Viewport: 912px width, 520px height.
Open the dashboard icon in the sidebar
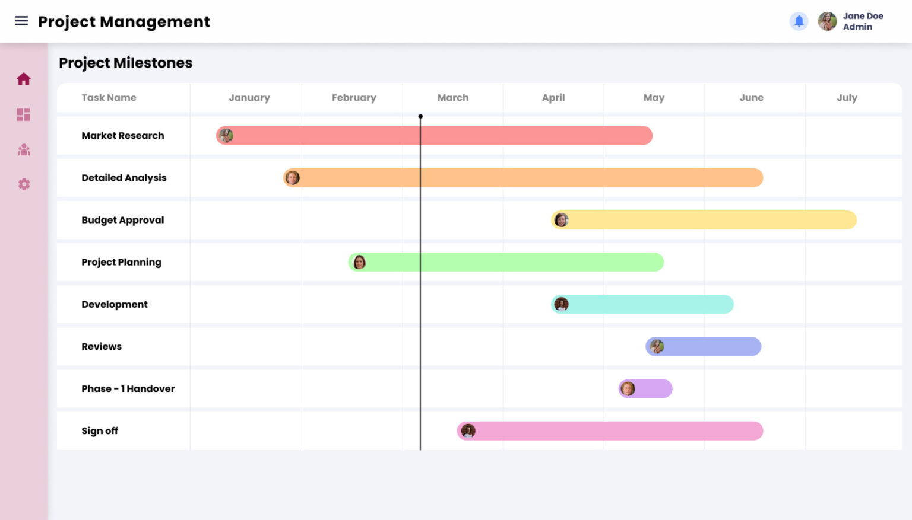(x=24, y=114)
